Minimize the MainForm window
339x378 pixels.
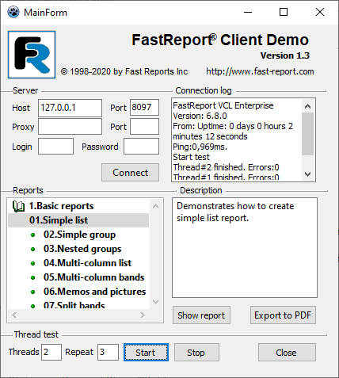point(248,12)
